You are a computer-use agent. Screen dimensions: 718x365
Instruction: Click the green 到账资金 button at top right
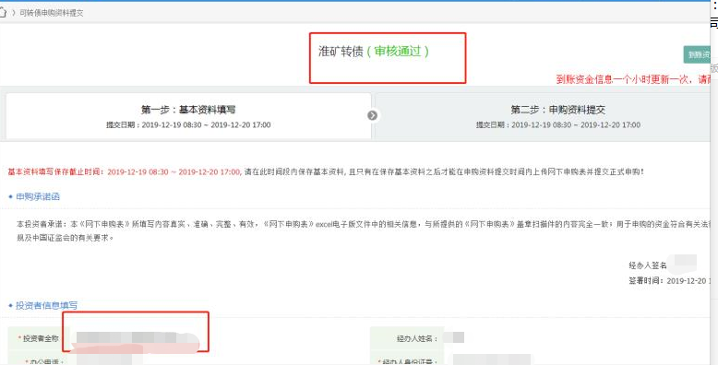[x=697, y=55]
